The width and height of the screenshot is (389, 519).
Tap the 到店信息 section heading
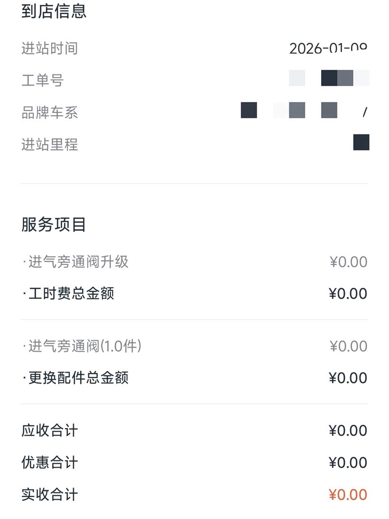click(x=54, y=12)
